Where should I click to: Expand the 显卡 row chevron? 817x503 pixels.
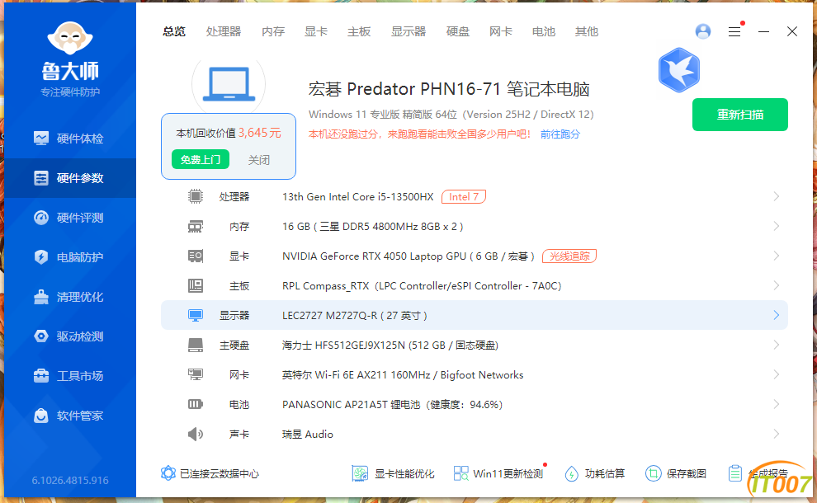[777, 256]
